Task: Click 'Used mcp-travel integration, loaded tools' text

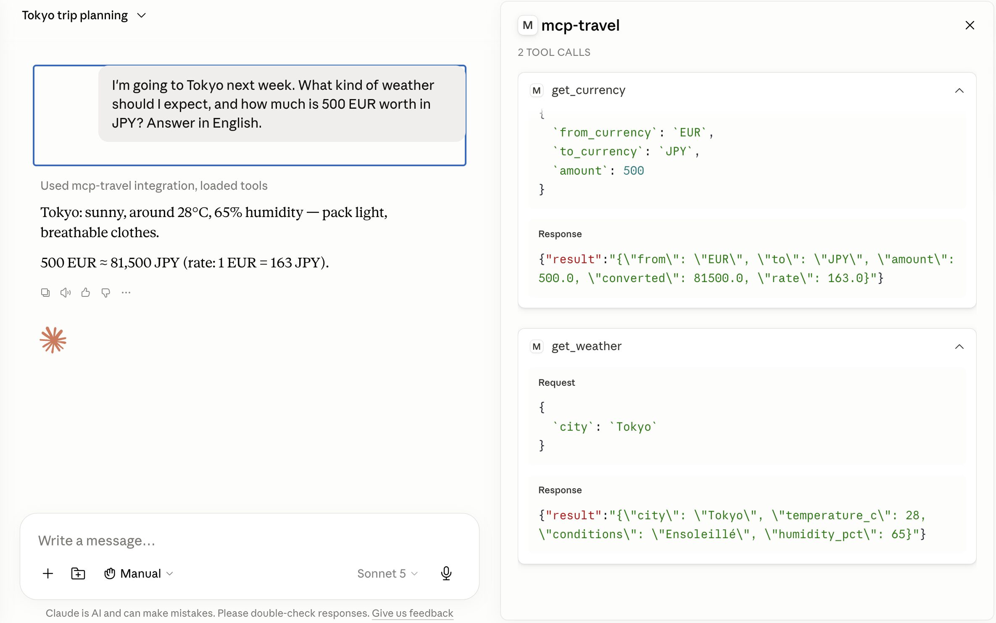Action: tap(154, 186)
